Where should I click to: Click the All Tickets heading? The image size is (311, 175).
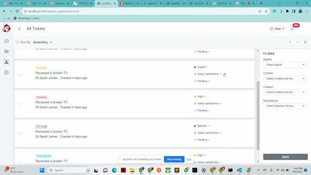coord(36,29)
